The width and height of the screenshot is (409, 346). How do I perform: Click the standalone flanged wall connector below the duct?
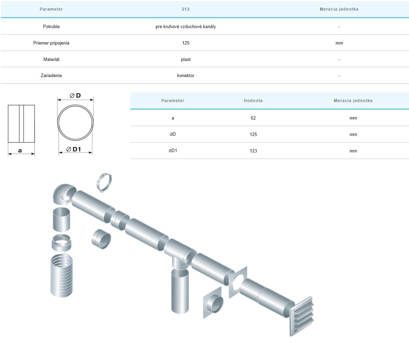coord(213,302)
